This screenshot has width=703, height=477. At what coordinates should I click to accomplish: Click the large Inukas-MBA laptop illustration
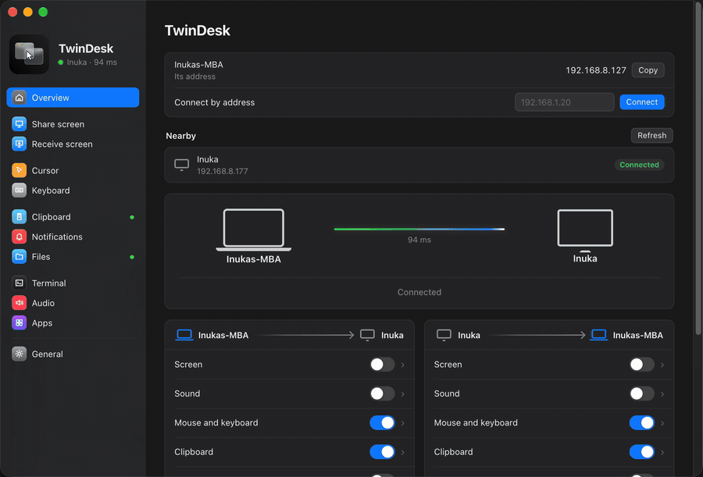tap(254, 230)
